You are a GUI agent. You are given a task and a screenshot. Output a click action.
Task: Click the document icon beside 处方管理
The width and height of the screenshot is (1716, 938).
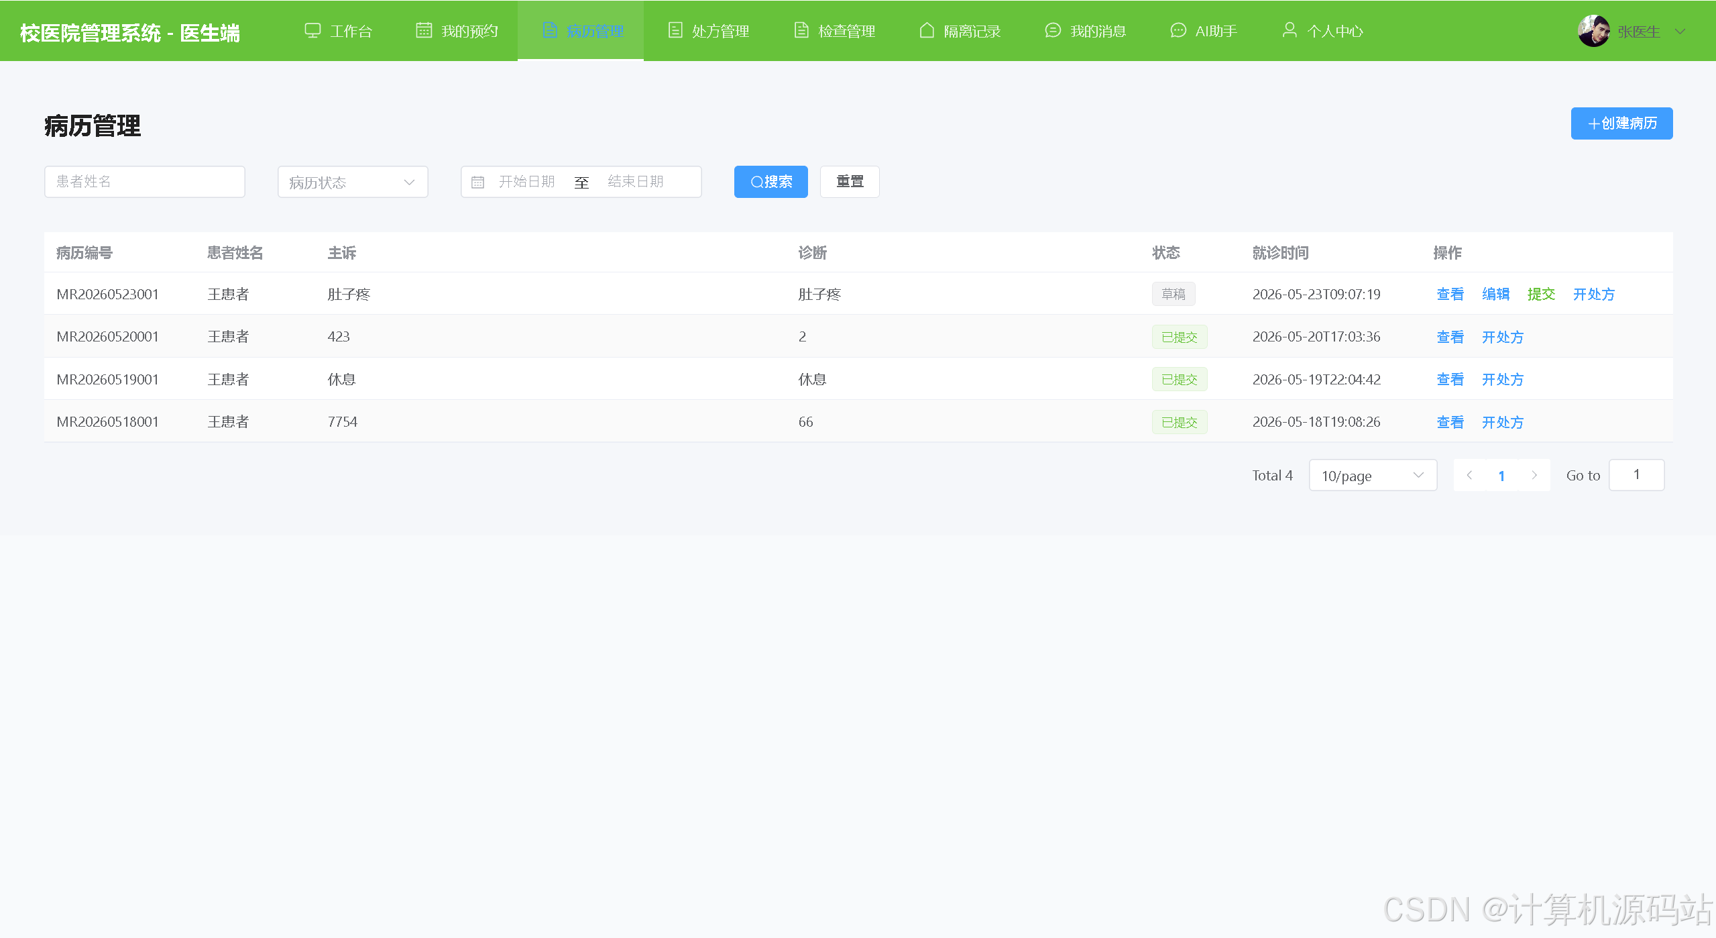675,31
